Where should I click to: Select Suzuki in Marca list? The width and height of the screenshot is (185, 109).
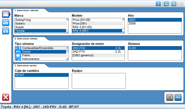pos(40,27)
